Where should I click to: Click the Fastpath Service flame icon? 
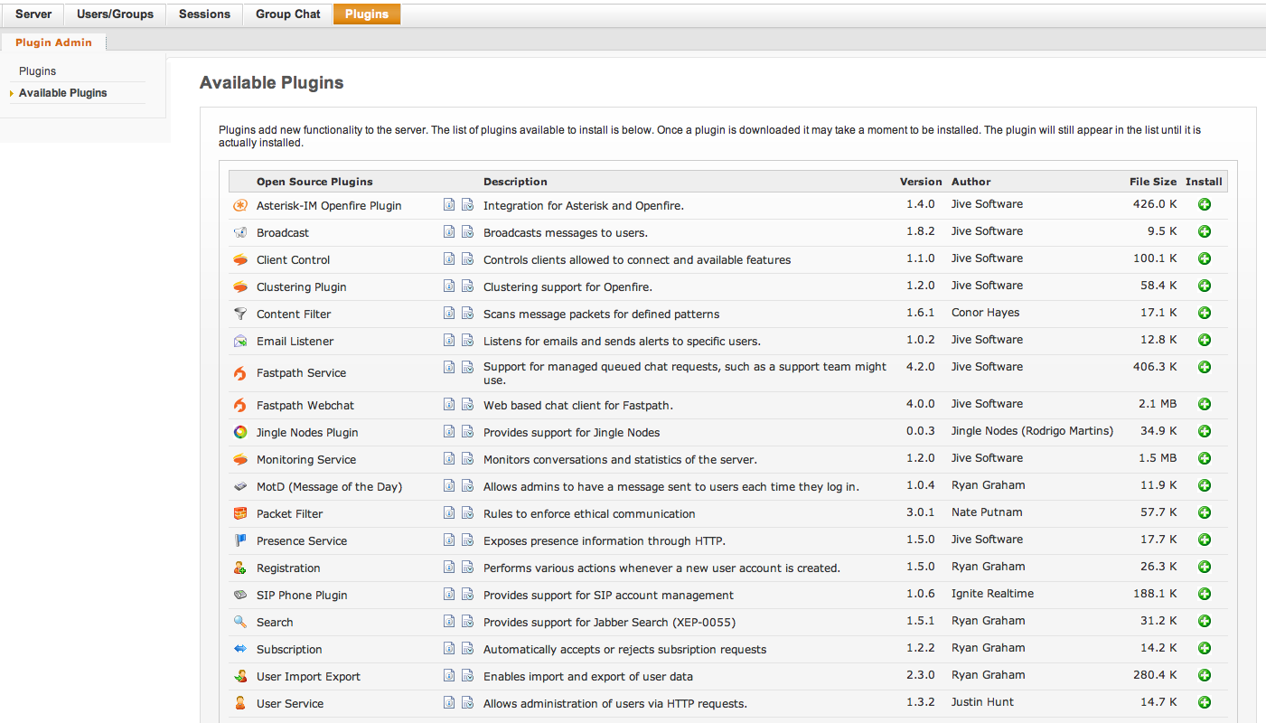(x=240, y=373)
